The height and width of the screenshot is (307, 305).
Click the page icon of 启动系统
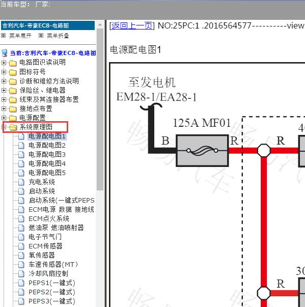[x=21, y=191]
